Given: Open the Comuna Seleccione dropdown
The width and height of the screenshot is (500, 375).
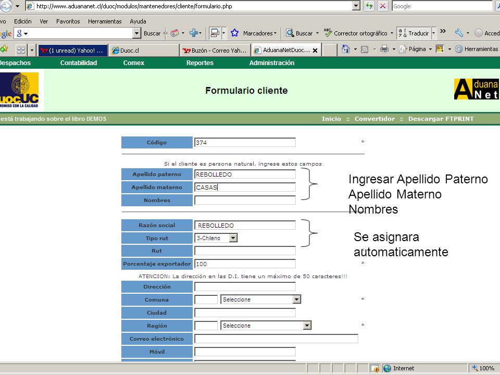Looking at the screenshot, I should pos(297,299).
